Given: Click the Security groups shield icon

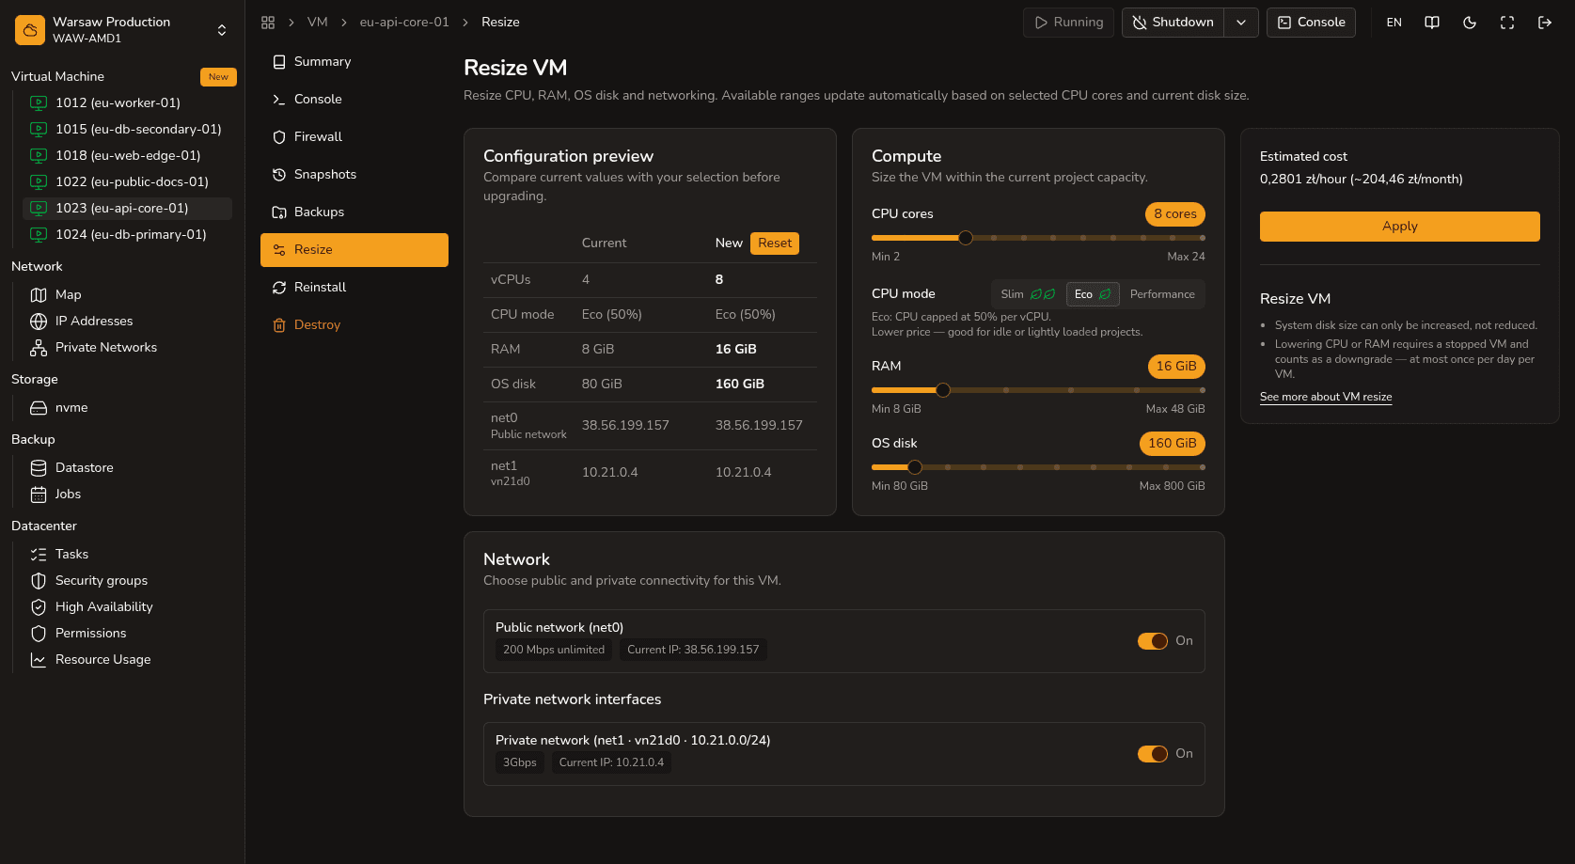Looking at the screenshot, I should point(39,580).
